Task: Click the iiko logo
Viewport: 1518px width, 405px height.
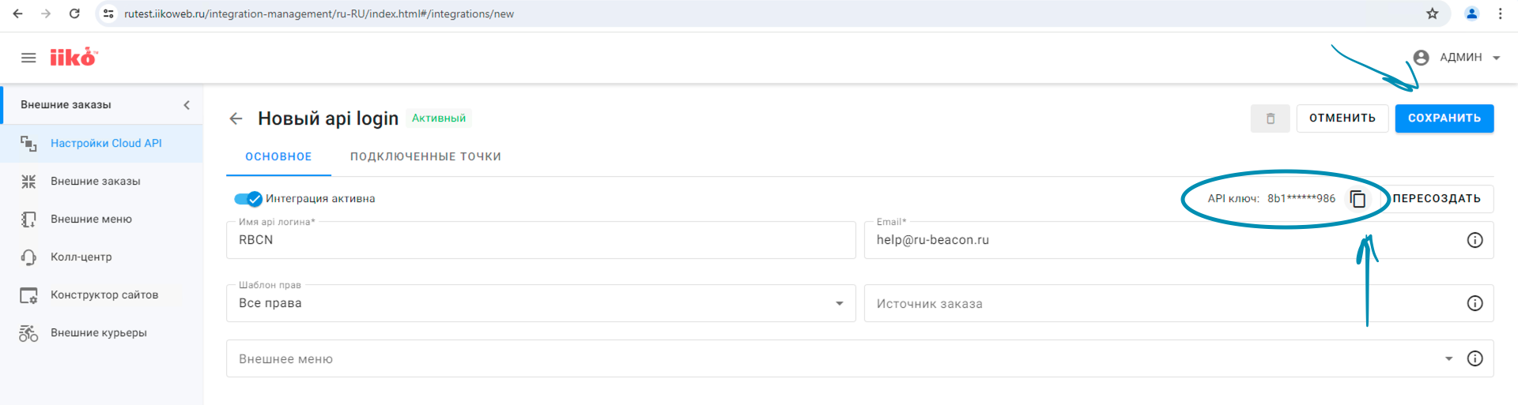Action: pyautogui.click(x=73, y=57)
